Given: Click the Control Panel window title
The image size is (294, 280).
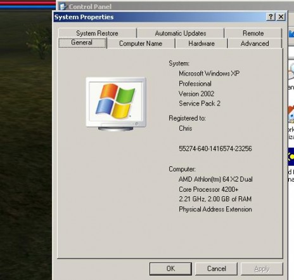Looking at the screenshot, I should (90, 7).
